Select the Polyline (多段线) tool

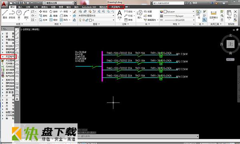[x=12, y=14]
